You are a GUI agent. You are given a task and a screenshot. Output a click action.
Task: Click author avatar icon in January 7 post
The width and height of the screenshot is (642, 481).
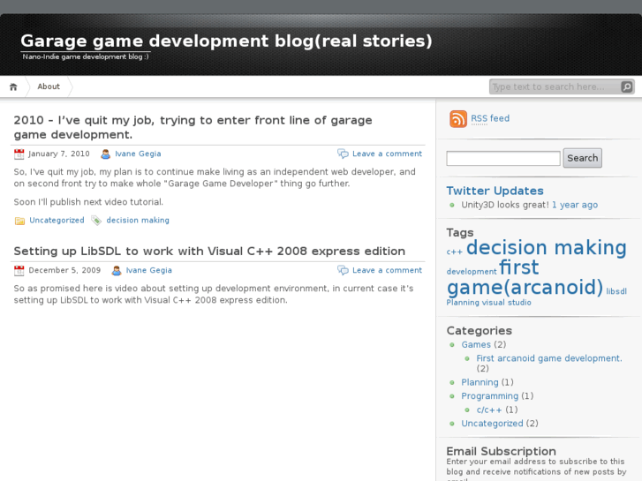point(106,154)
